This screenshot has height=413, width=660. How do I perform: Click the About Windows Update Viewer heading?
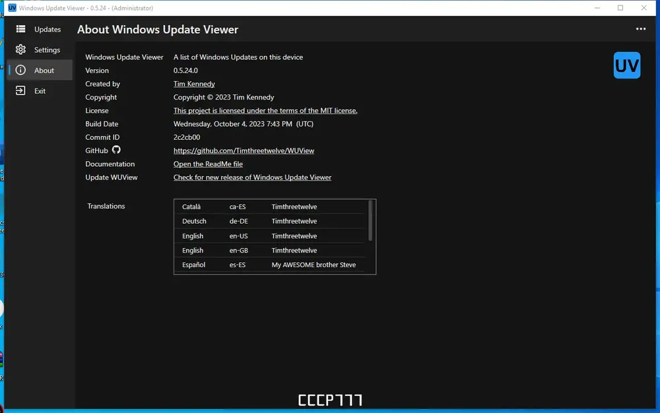coord(158,30)
